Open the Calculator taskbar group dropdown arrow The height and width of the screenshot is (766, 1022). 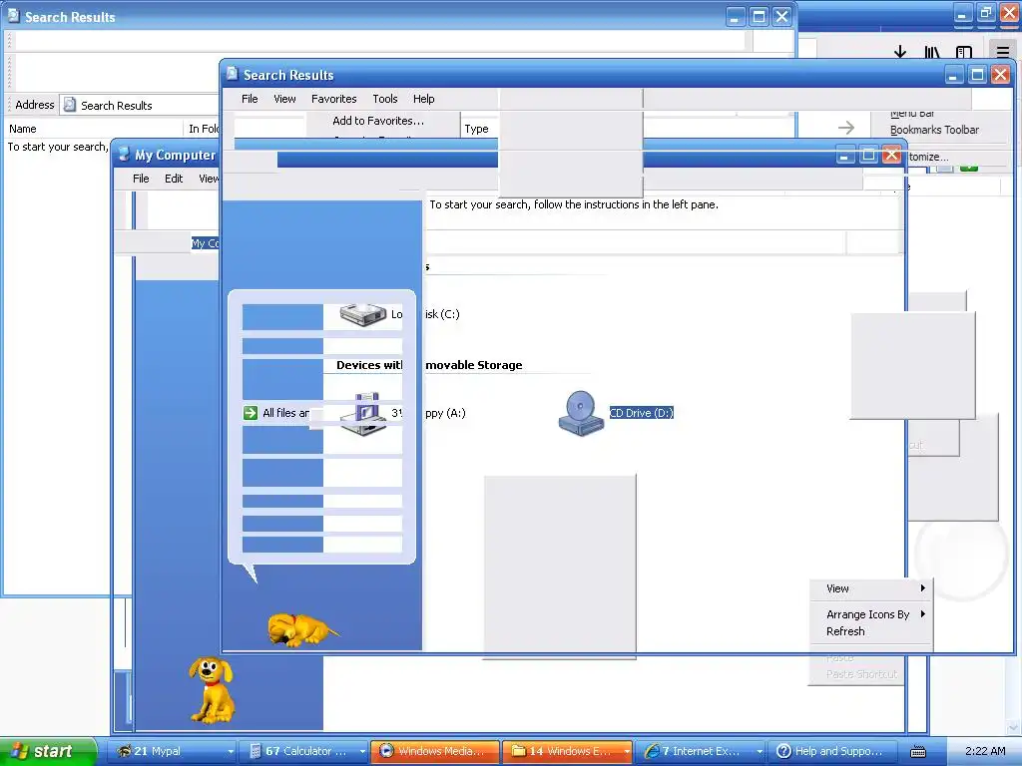tap(362, 752)
